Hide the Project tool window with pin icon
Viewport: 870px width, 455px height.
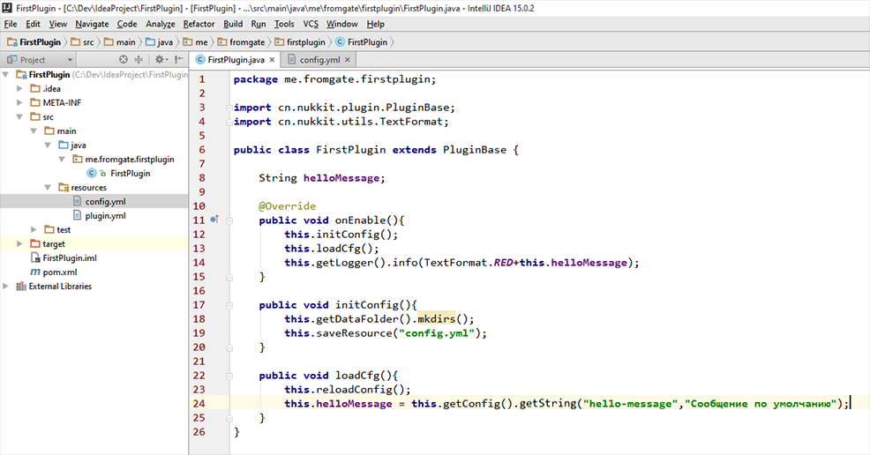[x=178, y=59]
